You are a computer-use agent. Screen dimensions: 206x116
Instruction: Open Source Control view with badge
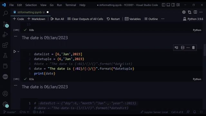tap(5, 24)
